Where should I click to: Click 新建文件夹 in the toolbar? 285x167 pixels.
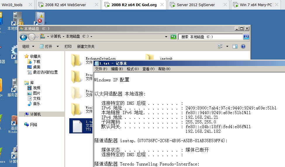(86, 46)
